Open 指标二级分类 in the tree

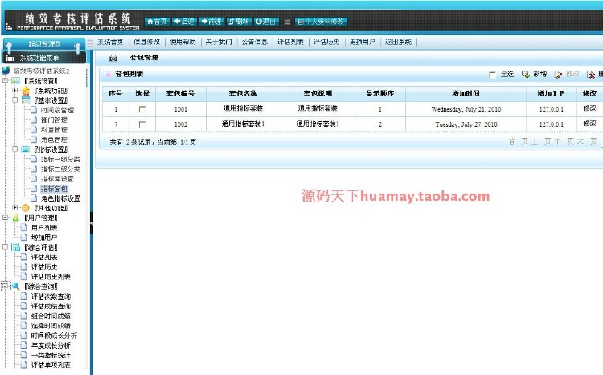[x=61, y=169]
